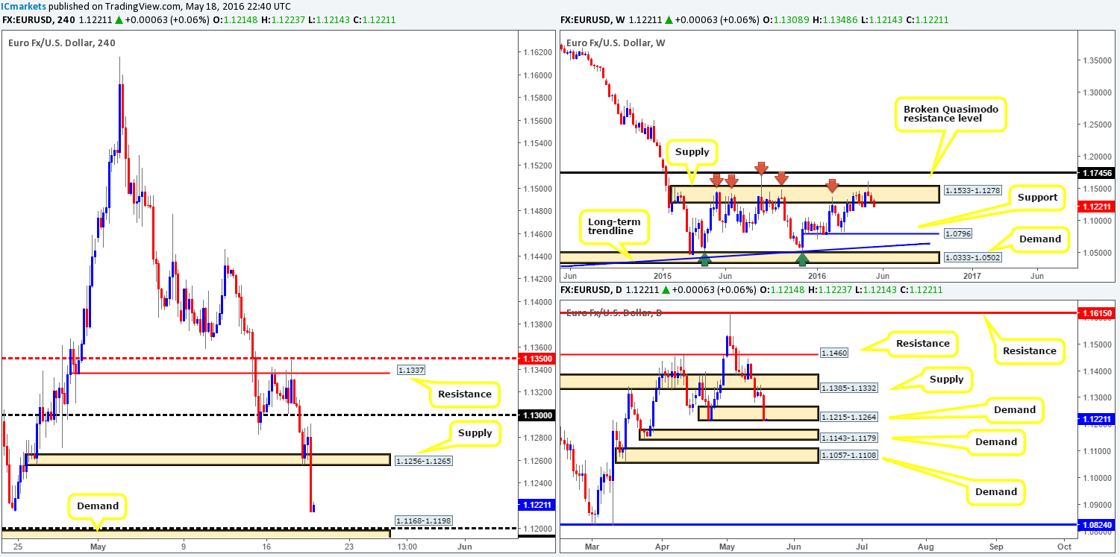
Task: Select the blue 1.12211 current price tag on 240 chart
Action: coord(537,505)
